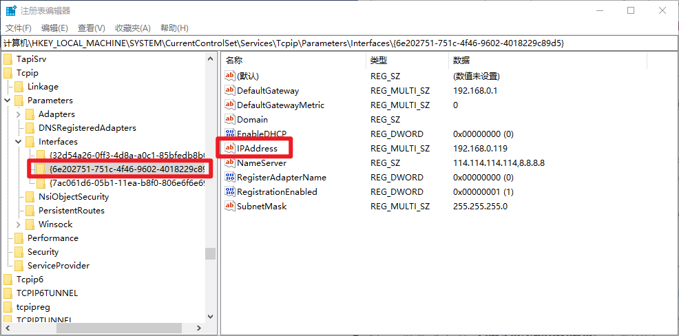Click the string icon beside SubnetMask
The height and width of the screenshot is (336, 679).
point(230,206)
